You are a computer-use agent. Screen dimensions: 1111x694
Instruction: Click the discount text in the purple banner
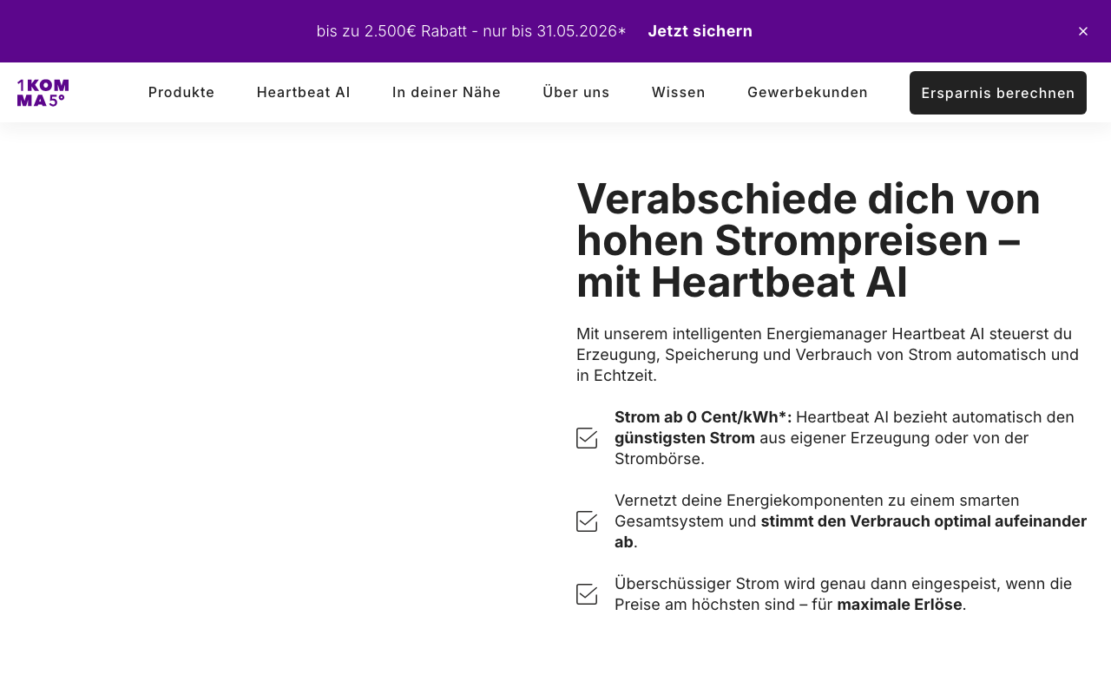click(x=471, y=31)
